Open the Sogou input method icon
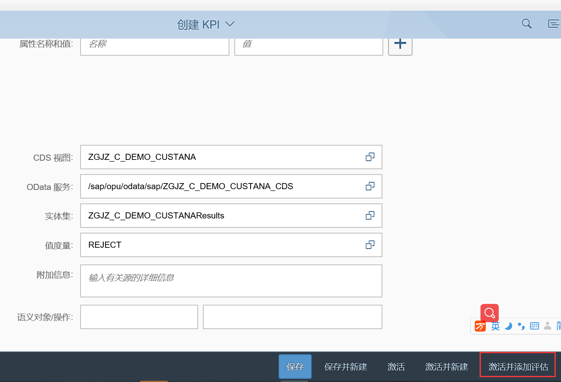This screenshot has height=382, width=561. 480,326
